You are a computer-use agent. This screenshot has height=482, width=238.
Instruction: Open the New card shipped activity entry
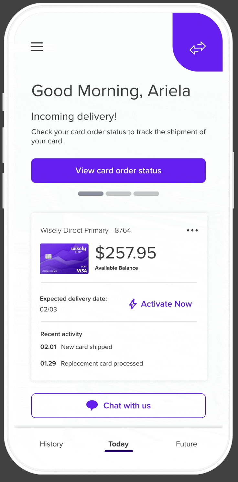[86, 347]
